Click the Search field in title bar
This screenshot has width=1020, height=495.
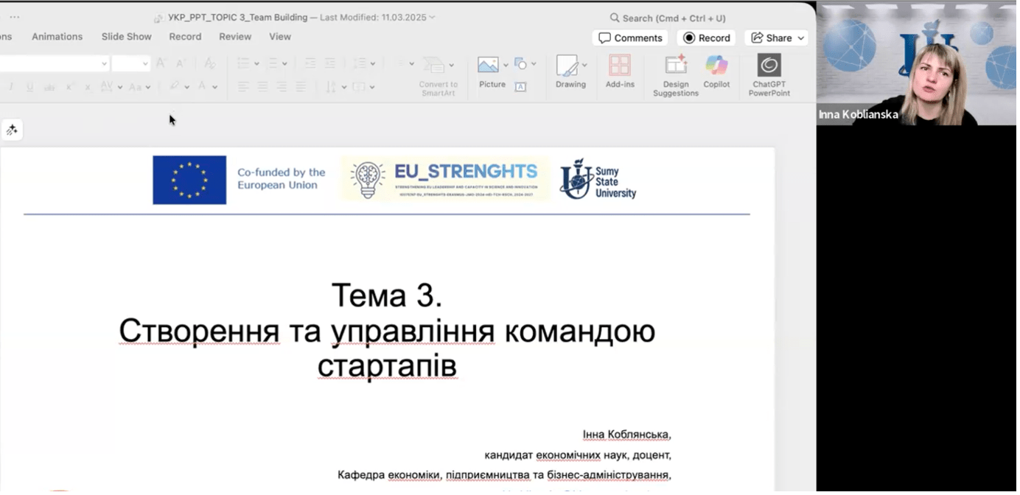(668, 18)
